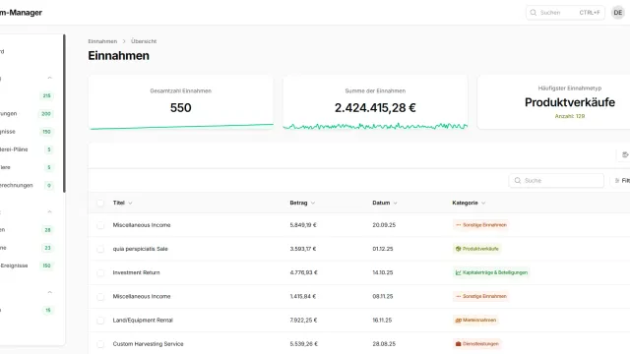Toggle the select-all checkbox in table header

coord(100,204)
